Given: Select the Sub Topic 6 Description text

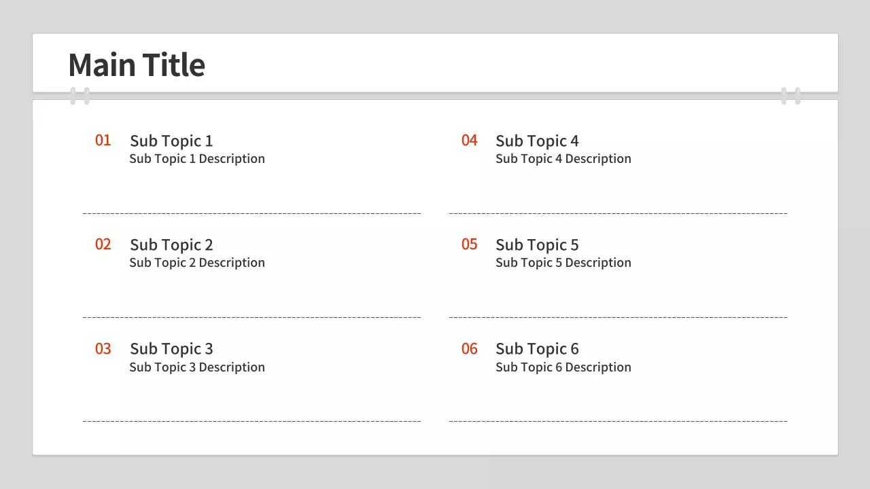Looking at the screenshot, I should (563, 367).
